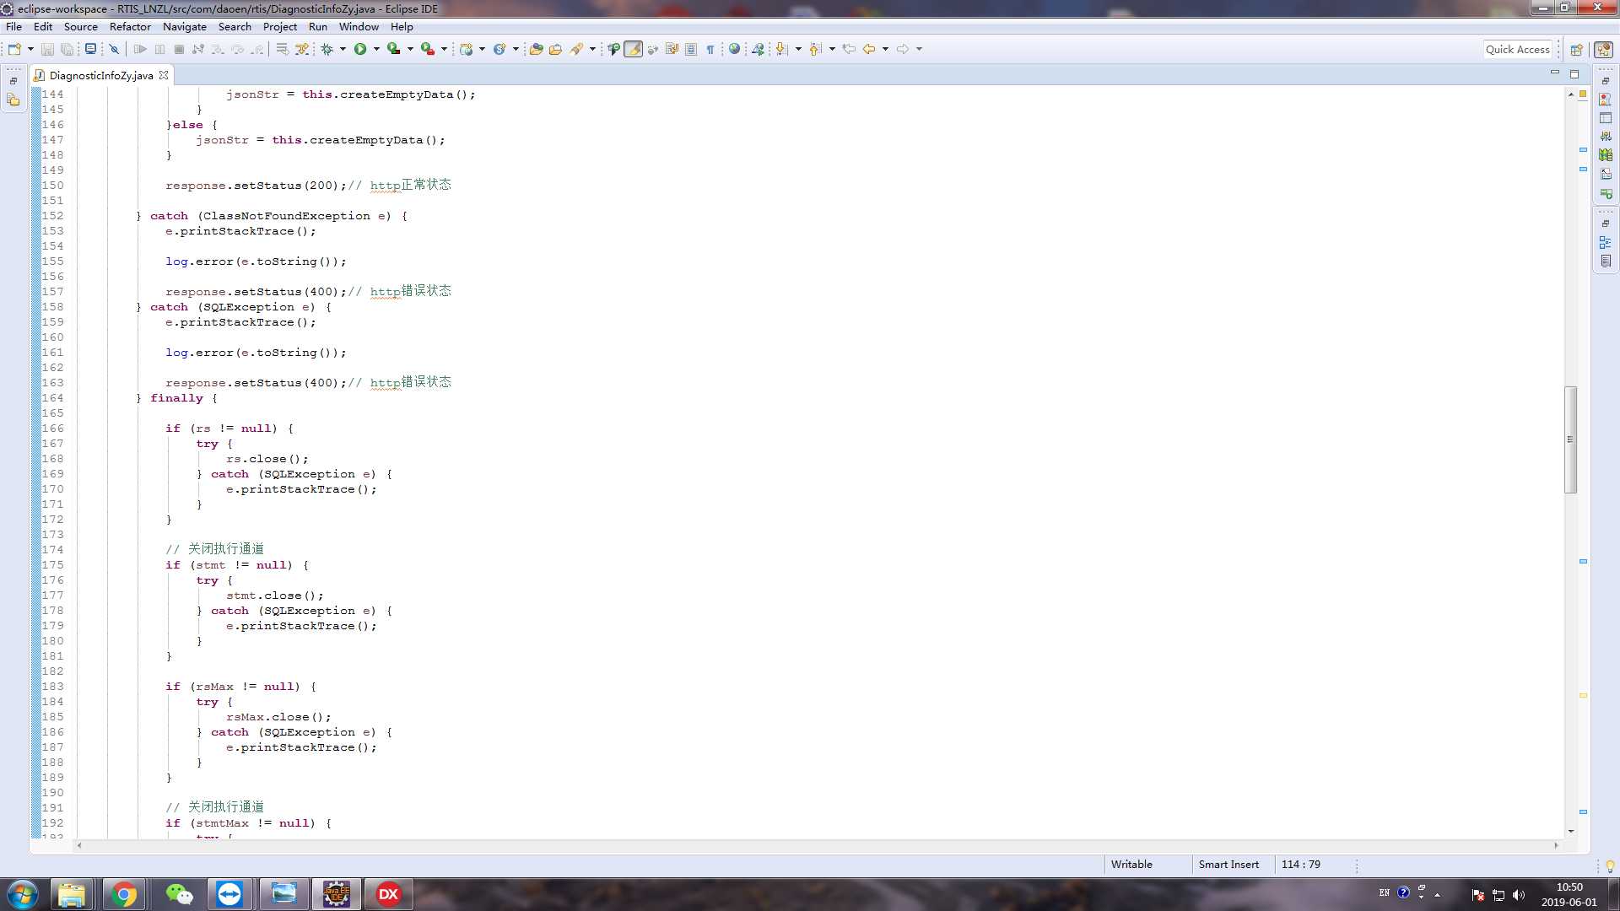This screenshot has width=1620, height=911.
Task: Expand the Forward history dropdown
Action: click(x=919, y=49)
